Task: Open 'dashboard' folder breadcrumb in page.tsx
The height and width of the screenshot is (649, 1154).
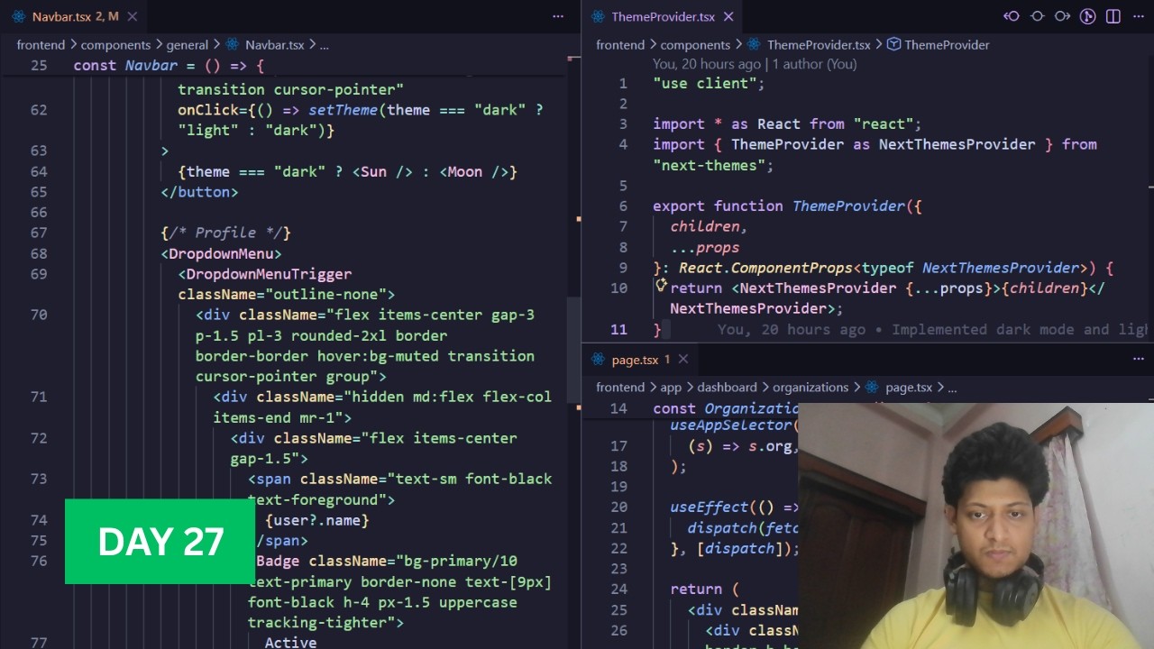Action: click(x=727, y=387)
